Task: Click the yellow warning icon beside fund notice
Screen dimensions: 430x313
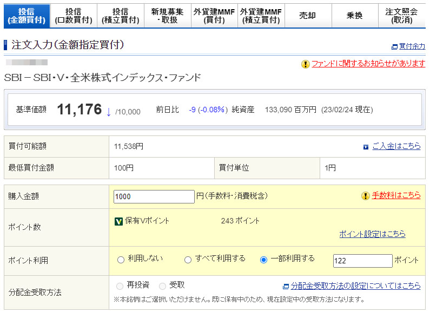Action: tap(306, 64)
